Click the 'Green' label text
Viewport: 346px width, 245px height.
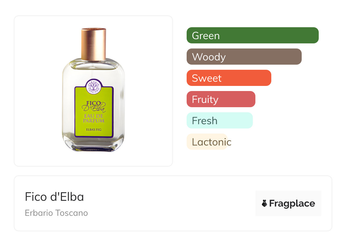coord(206,36)
